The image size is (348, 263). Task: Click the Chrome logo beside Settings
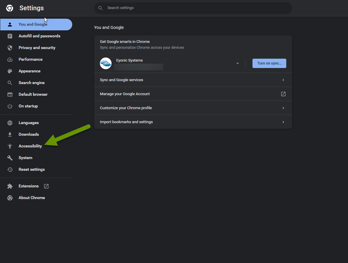click(x=10, y=8)
